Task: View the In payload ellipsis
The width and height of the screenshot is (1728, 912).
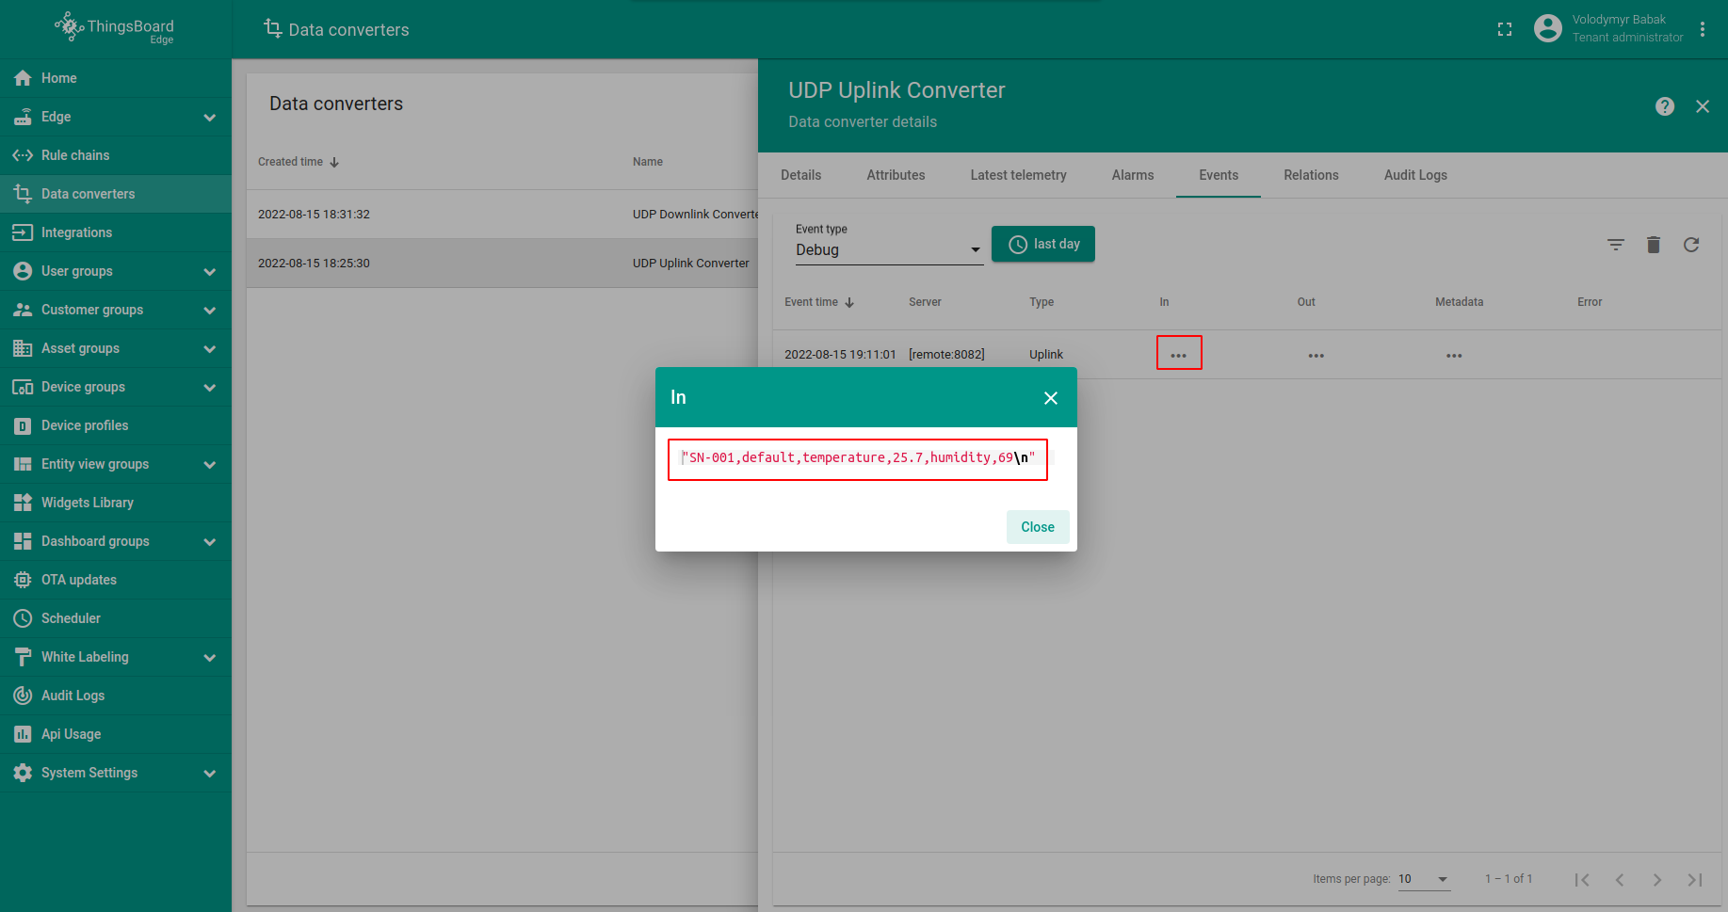Action: pyautogui.click(x=1178, y=355)
